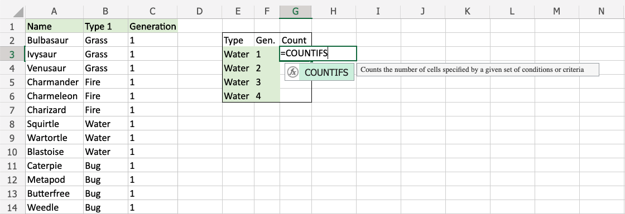Select the Fire type cell for Charmander

click(x=105, y=82)
